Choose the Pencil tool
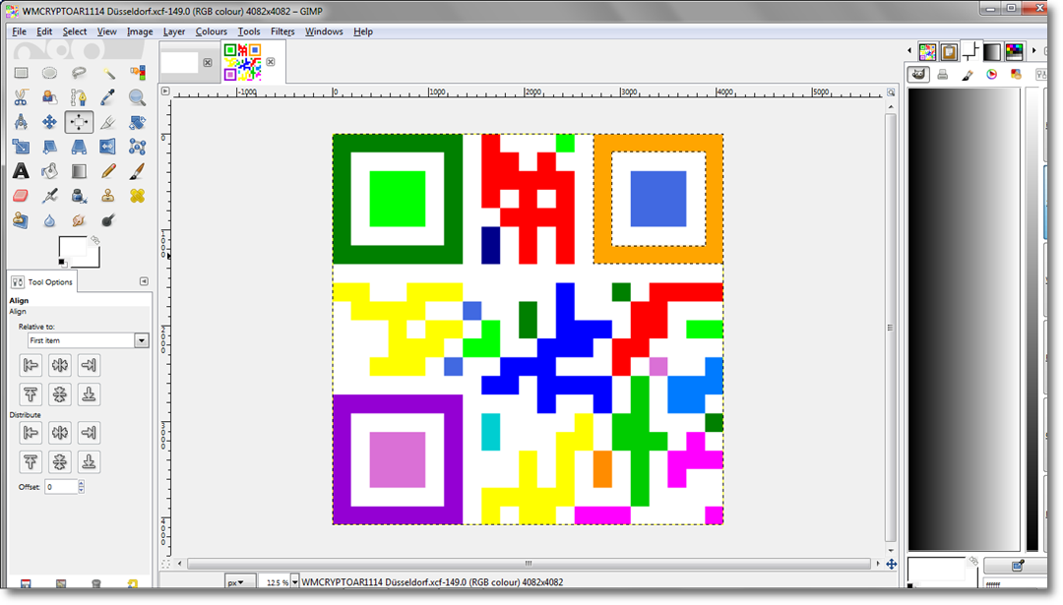 [x=108, y=171]
